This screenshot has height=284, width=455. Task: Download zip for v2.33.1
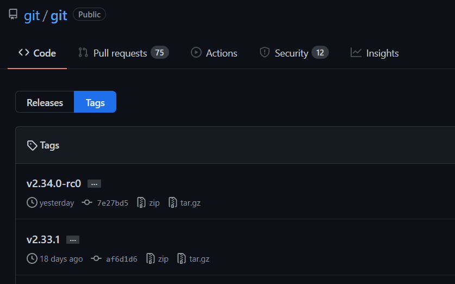point(163,259)
